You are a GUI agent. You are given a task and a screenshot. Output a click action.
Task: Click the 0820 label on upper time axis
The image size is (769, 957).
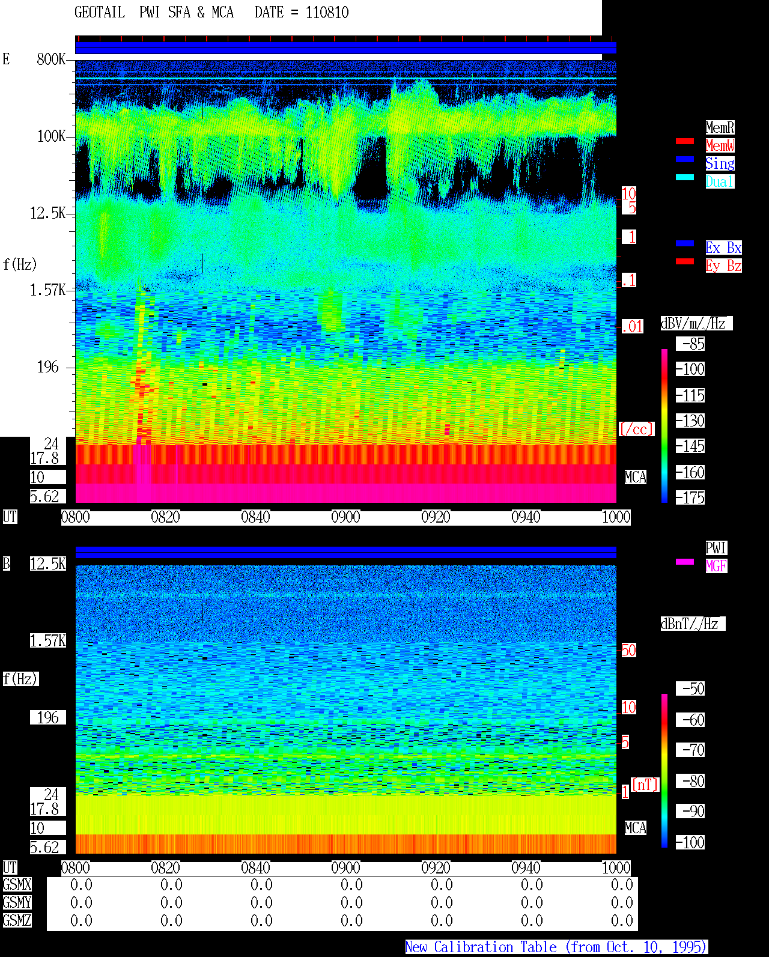pyautogui.click(x=165, y=517)
